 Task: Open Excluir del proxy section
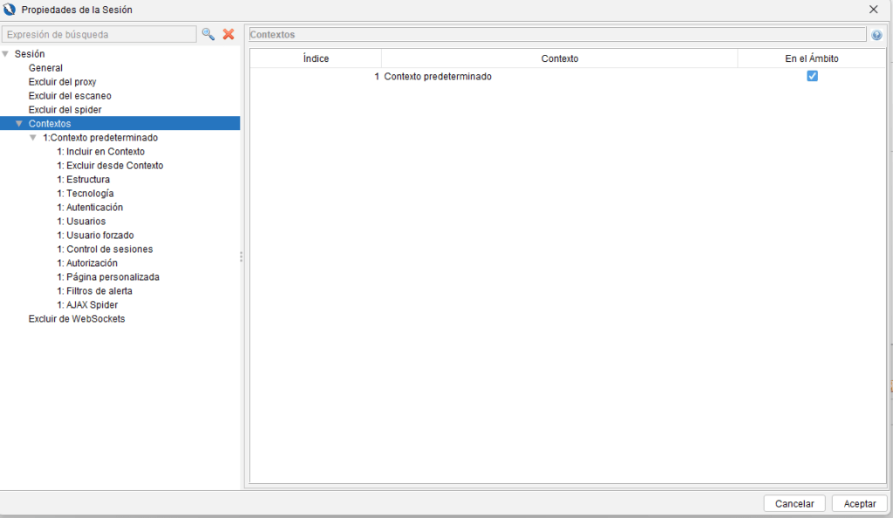[62, 82]
